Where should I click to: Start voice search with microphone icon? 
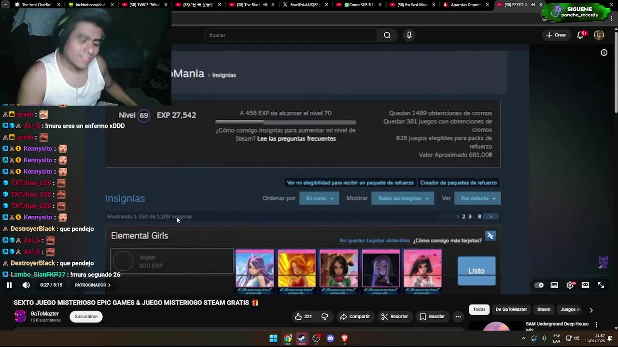tap(409, 35)
